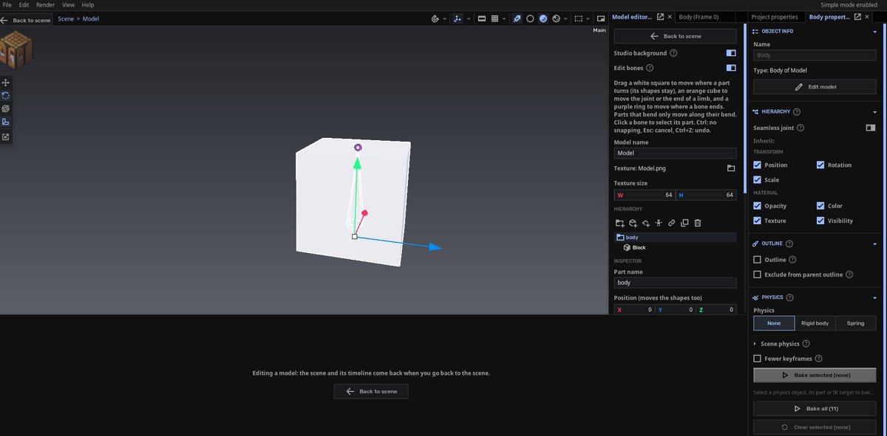This screenshot has height=436, width=887.
Task: Click the snap settings icon in viewport toolbar
Action: tap(435, 18)
